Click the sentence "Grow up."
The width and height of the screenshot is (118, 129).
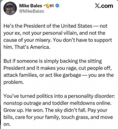click(14, 110)
